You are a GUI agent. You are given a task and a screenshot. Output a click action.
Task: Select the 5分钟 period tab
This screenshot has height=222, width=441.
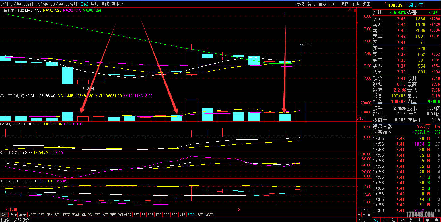(x=28, y=4)
